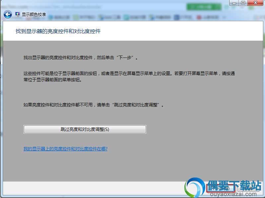Click the 显示颜色校准 window title
The width and height of the screenshot is (265, 198).
(x=34, y=14)
